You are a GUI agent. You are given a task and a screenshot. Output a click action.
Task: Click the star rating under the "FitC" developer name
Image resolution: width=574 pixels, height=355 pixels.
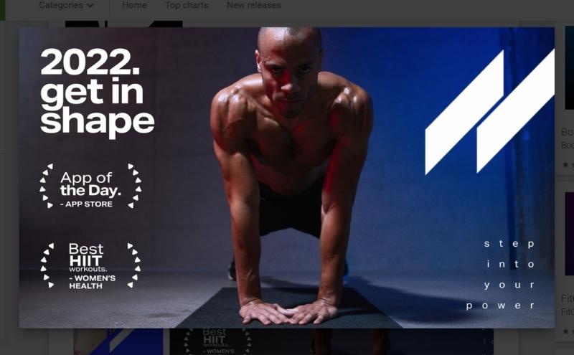[568, 331]
